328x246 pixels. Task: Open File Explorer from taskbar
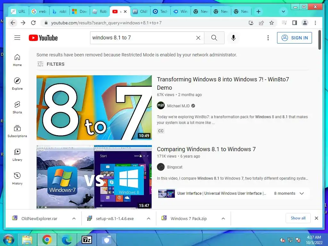pyautogui.click(x=28, y=240)
